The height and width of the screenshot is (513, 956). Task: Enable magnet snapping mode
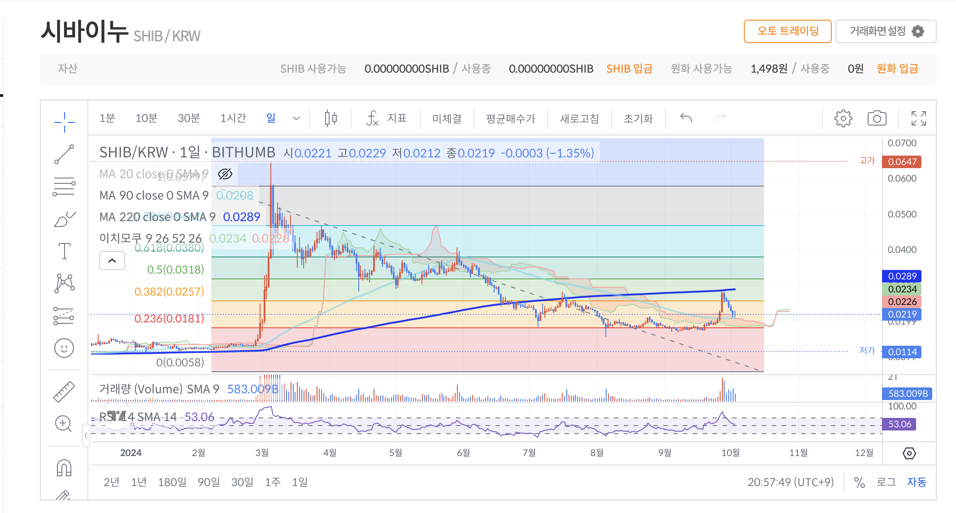coord(64,468)
